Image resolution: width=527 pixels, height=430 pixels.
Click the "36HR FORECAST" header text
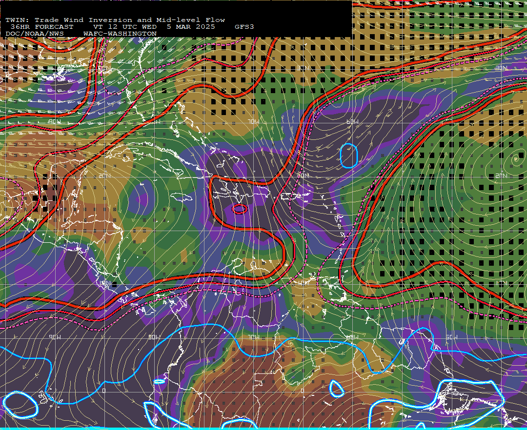(x=41, y=27)
